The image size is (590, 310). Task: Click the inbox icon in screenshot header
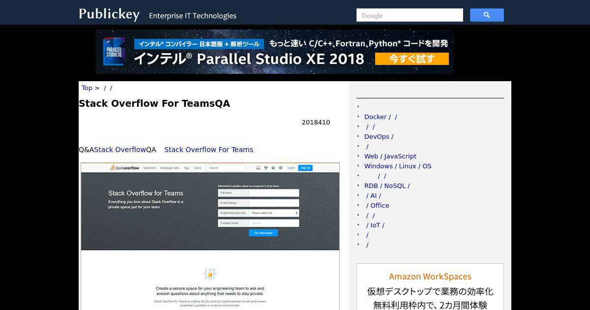[x=258, y=168]
